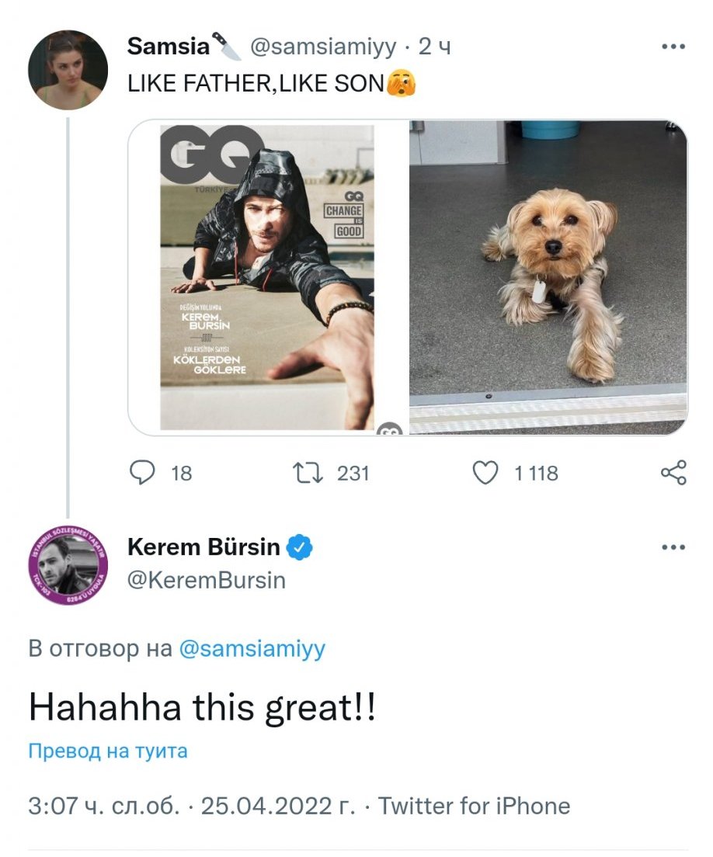
Task: Click the Samsia display name
Action: point(168,47)
